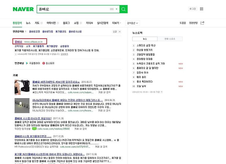Open news topic 고혈압약 발암물질
This screenshot has width=226, height=164.
(146, 54)
